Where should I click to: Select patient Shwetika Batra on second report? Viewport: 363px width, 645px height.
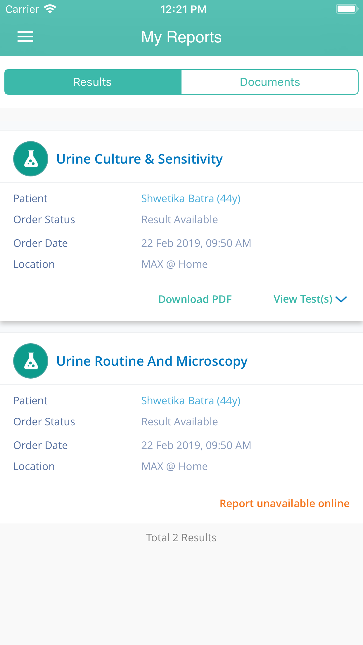click(191, 400)
